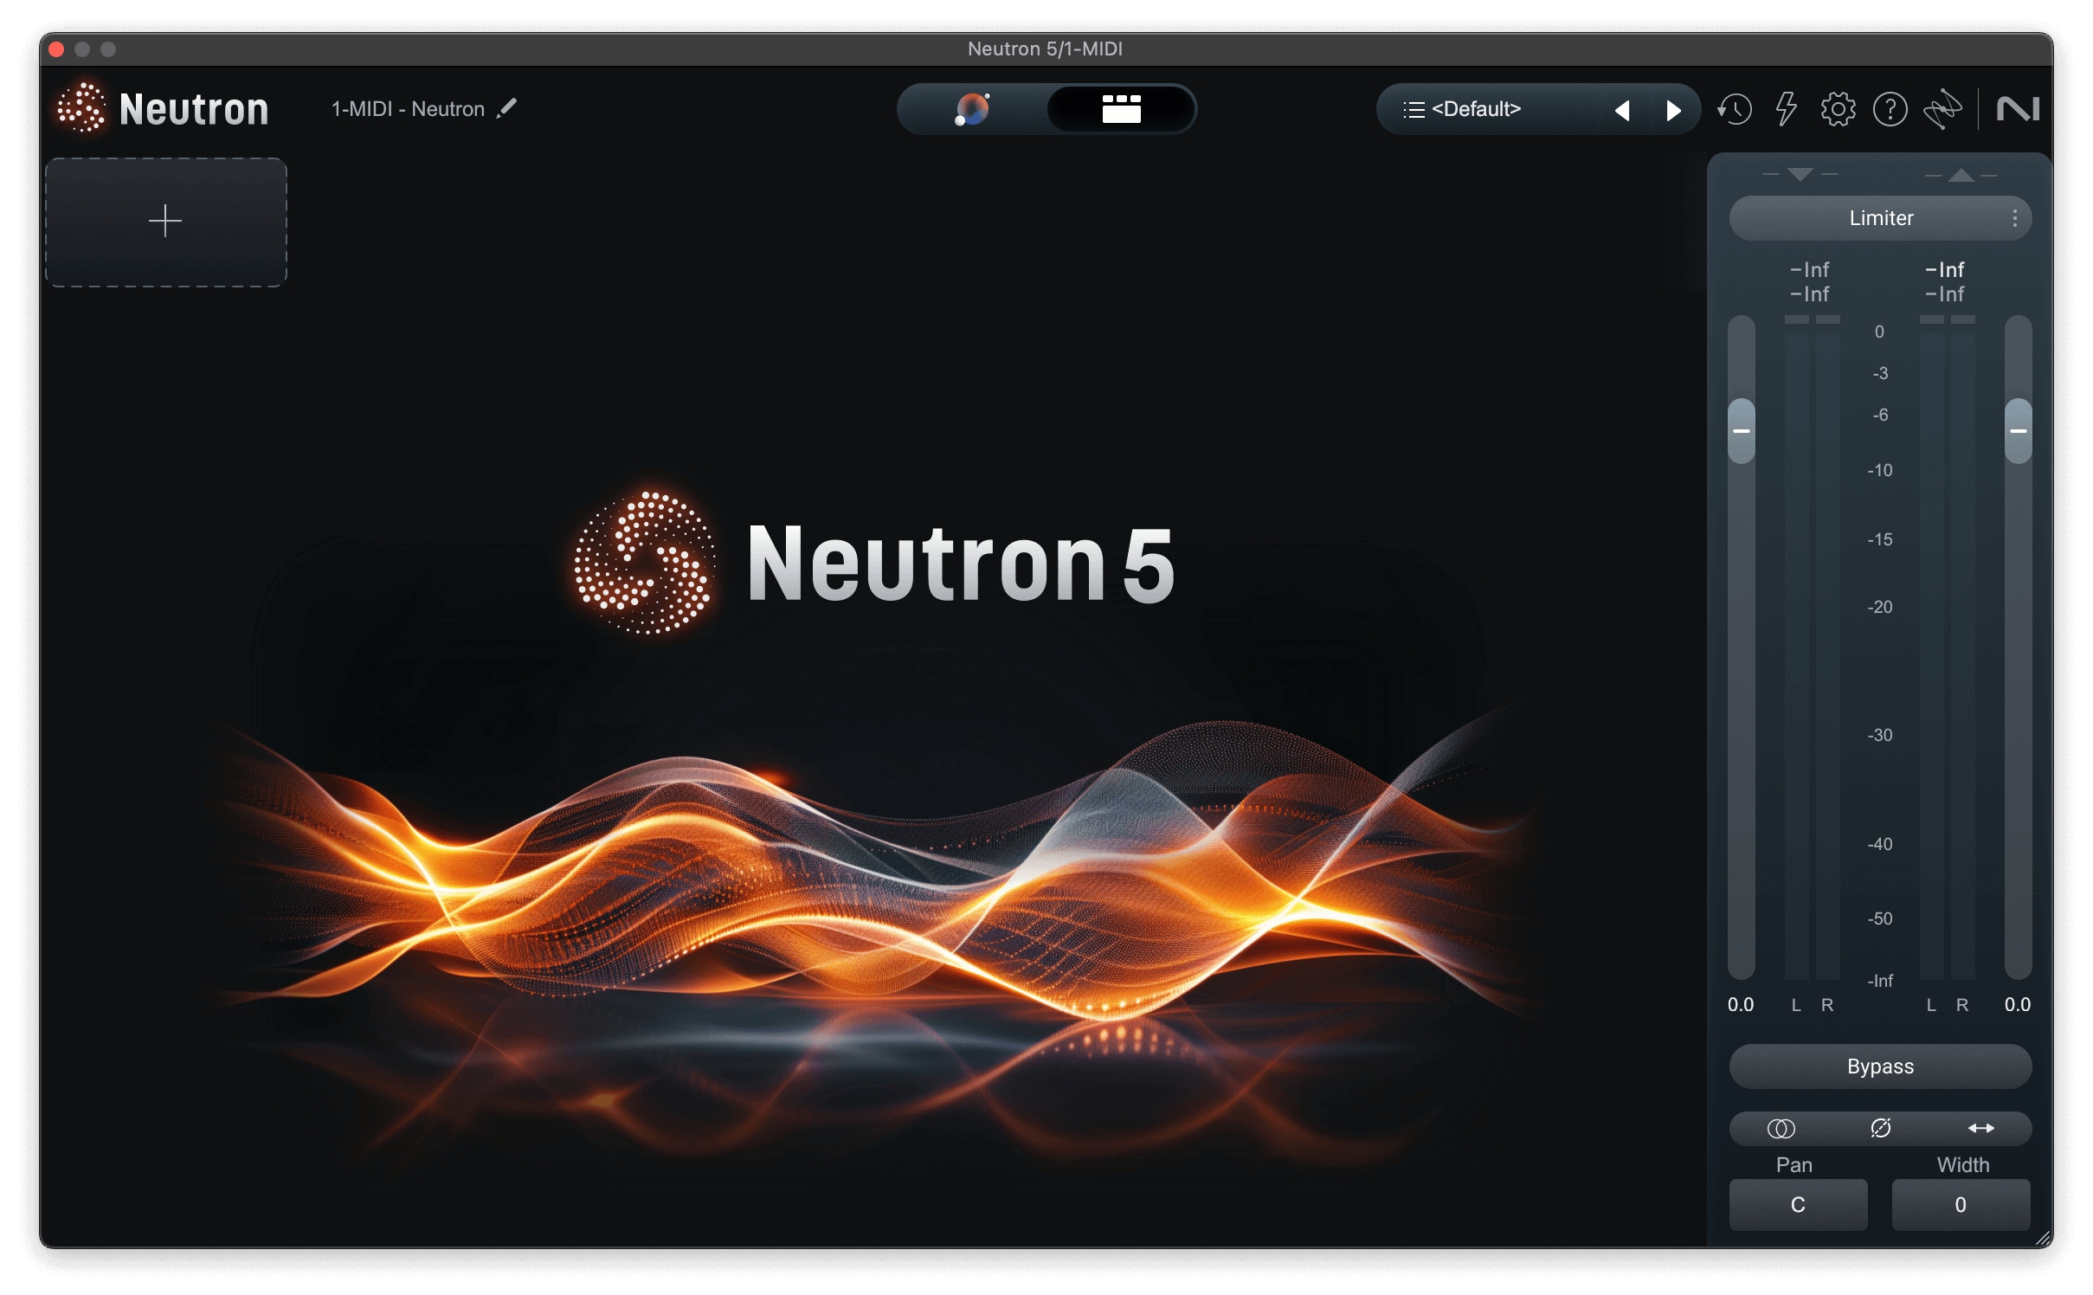
Task: Open the settings gear icon
Action: click(1838, 110)
